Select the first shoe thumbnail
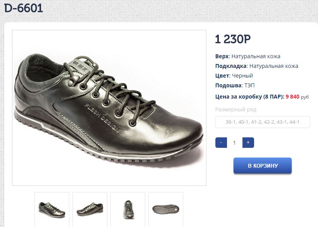 point(52,209)
